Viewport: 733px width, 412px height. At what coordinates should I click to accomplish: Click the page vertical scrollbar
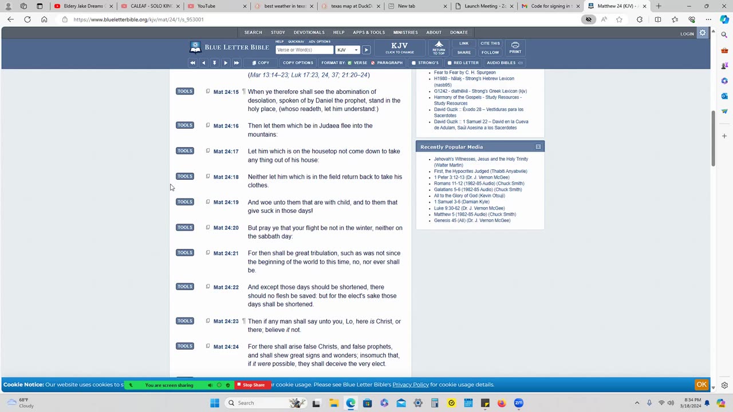(x=713, y=137)
